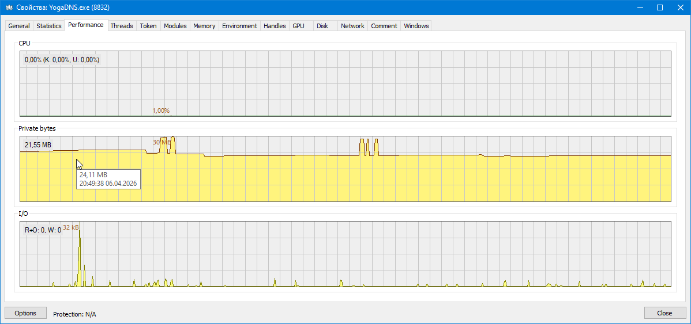The width and height of the screenshot is (691, 324).
Task: View the Comment tab
Action: pyautogui.click(x=384, y=26)
